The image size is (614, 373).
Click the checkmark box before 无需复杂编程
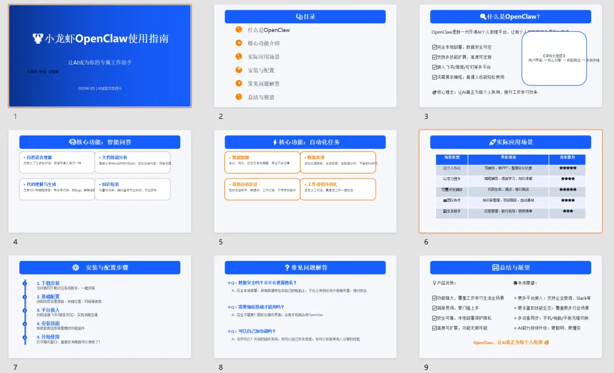click(434, 77)
